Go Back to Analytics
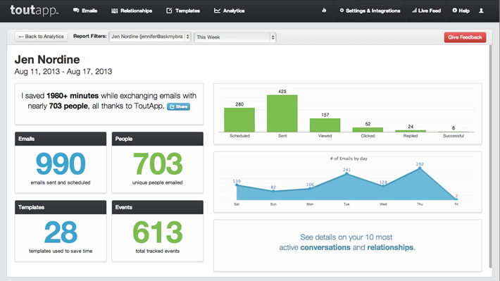Viewport: 500px width, 281px height. pyautogui.click(x=41, y=37)
